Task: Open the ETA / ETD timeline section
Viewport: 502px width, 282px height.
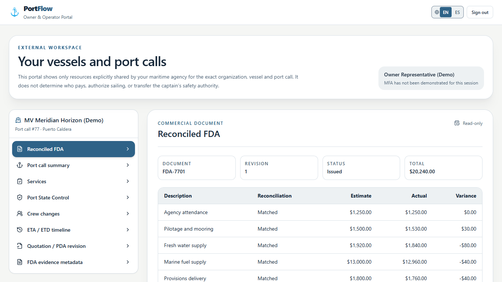Action: [74, 230]
